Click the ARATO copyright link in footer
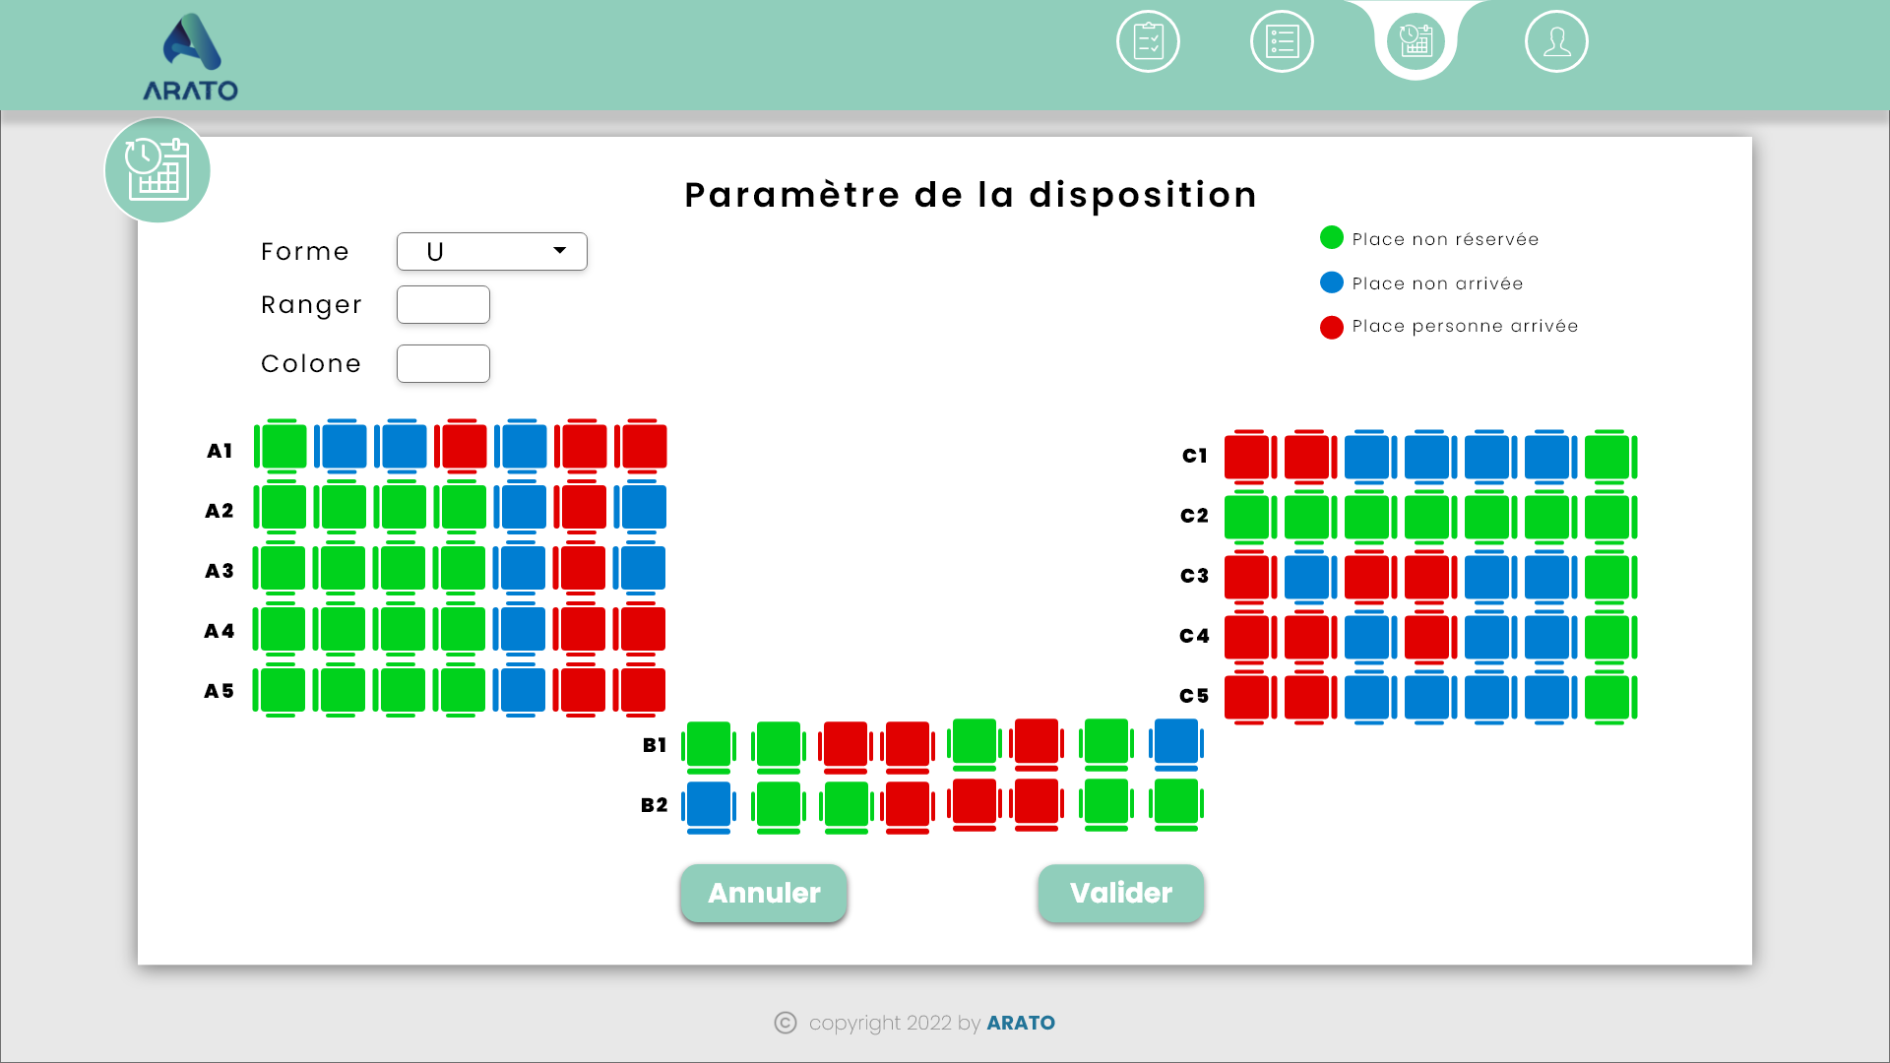This screenshot has height=1063, width=1890. point(1020,1023)
